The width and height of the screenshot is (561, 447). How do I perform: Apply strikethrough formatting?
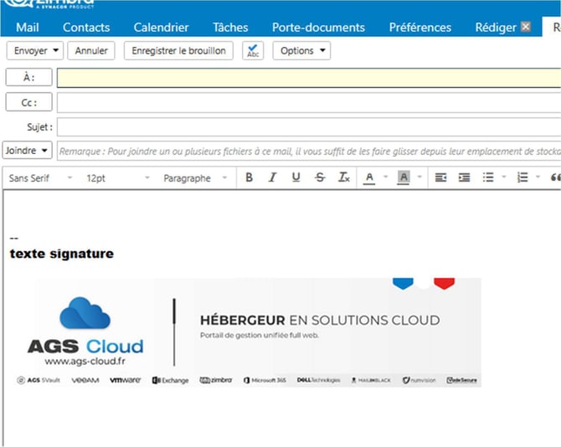pyautogui.click(x=320, y=177)
